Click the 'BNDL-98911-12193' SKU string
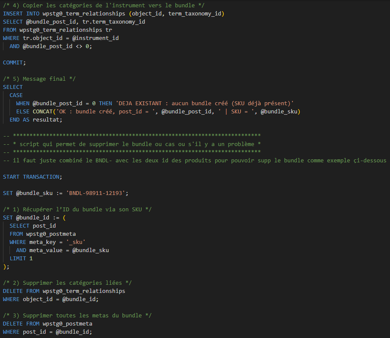 tap(97, 193)
